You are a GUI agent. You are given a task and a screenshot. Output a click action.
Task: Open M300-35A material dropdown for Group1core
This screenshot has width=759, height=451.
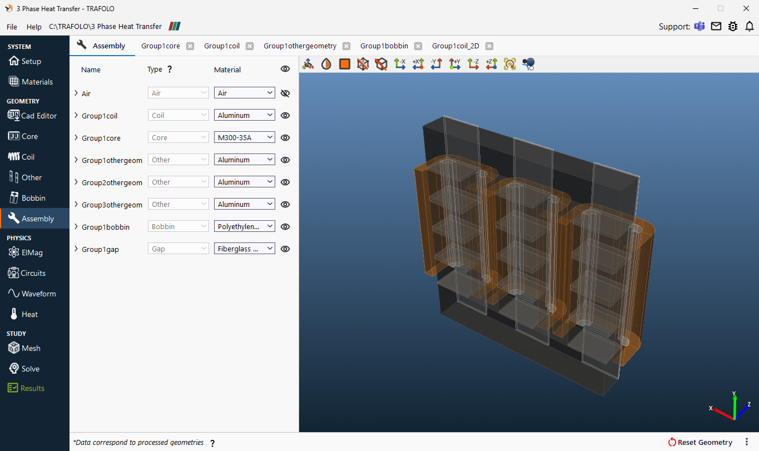[245, 137]
